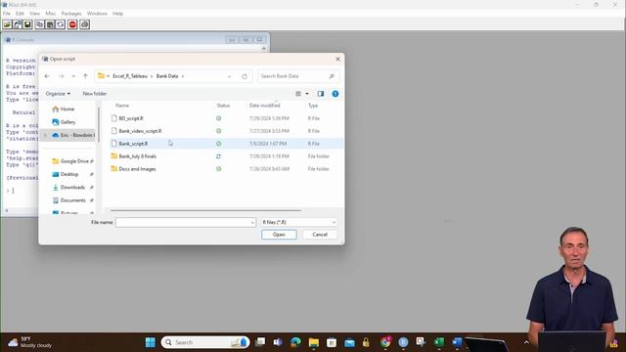
Task: Expand the chevron after Bank Data breadcrumb
Action: 183,76
